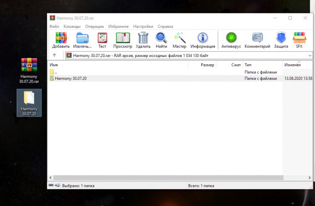
Task: Select the Harmony 30.07.20.rar desktop icon
Action: pyautogui.click(x=29, y=71)
